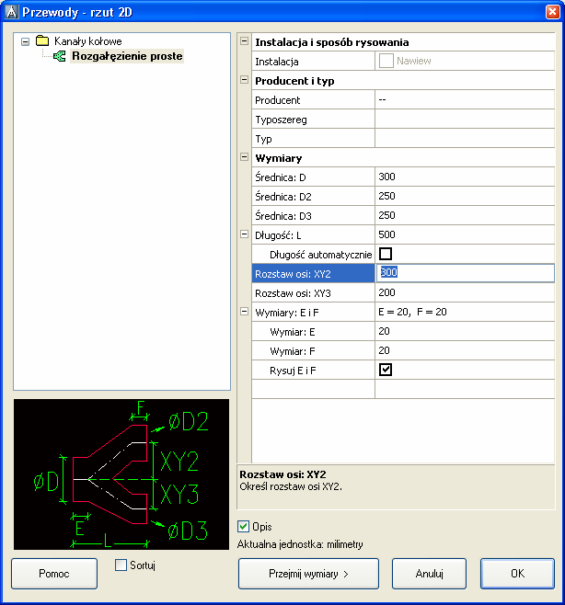Click the Producent value cell
This screenshot has width=565, height=605.
click(465, 99)
